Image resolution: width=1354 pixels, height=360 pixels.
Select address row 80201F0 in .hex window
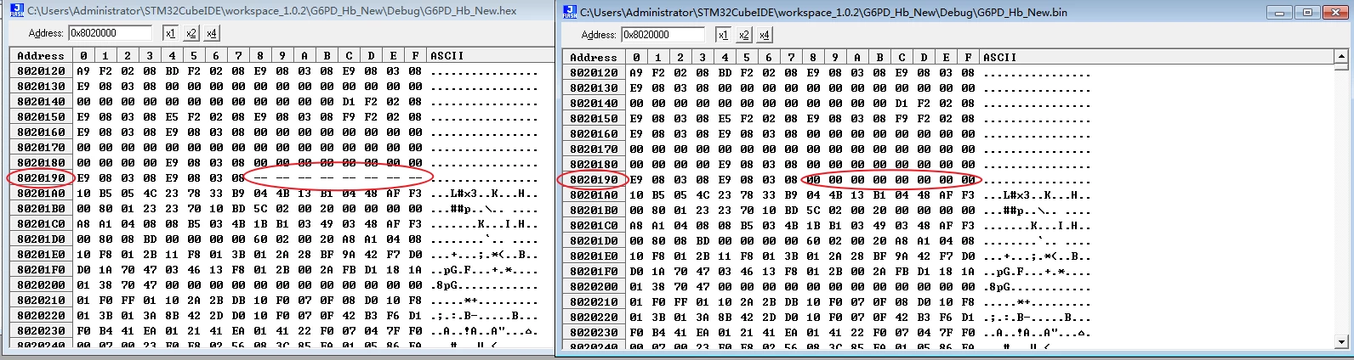41,269
